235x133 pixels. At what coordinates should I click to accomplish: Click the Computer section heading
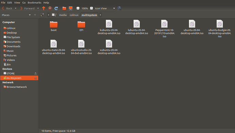(9, 22)
